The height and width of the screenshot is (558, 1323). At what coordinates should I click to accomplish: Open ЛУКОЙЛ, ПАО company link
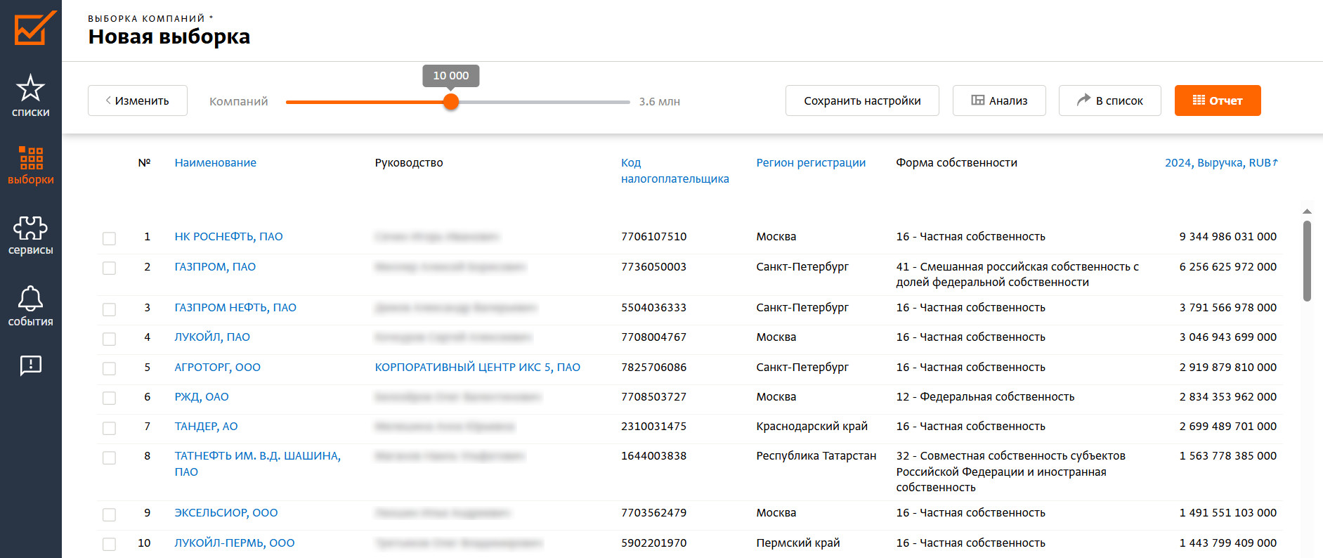[212, 337]
